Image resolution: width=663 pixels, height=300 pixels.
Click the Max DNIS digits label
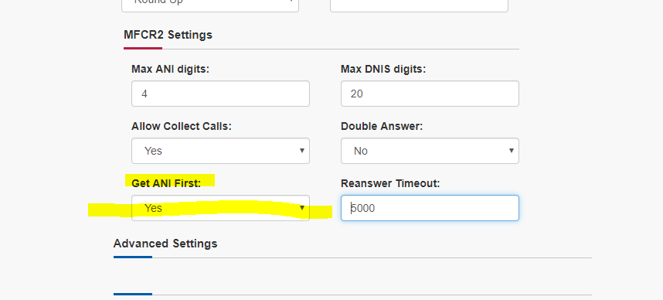click(x=383, y=69)
